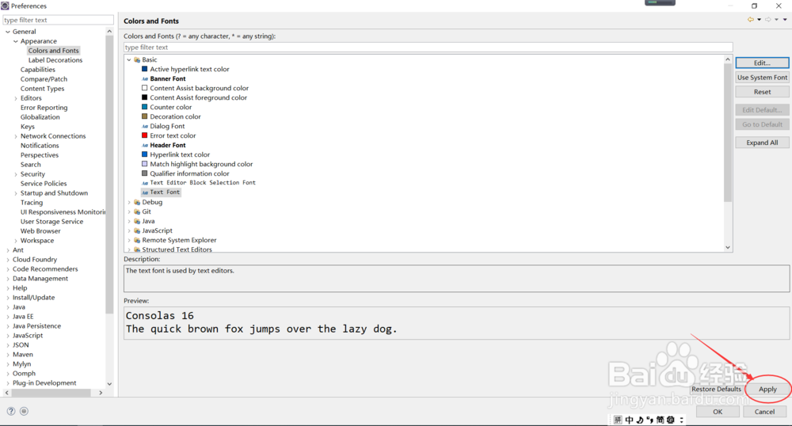Click the back navigation arrow icon
The width and height of the screenshot is (792, 426).
coord(751,20)
